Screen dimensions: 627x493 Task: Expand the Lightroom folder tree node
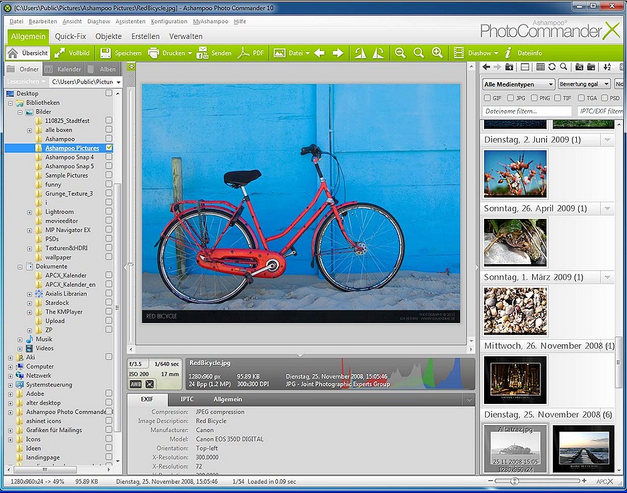point(29,212)
